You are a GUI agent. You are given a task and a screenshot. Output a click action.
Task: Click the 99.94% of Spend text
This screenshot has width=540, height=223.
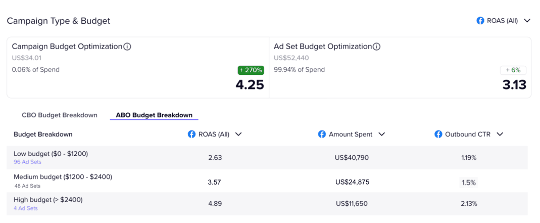coord(299,70)
